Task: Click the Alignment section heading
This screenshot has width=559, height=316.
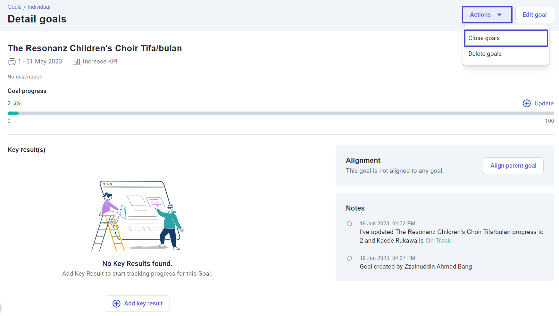Action: [363, 161]
